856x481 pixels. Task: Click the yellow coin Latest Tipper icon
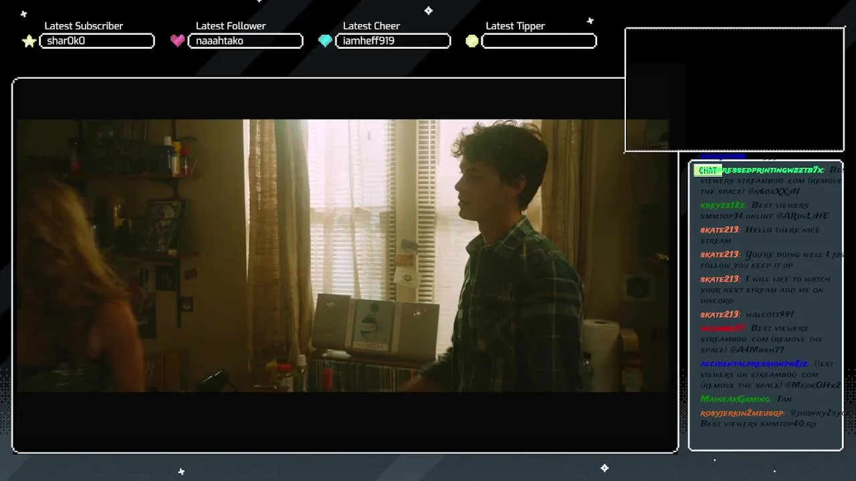[472, 41]
